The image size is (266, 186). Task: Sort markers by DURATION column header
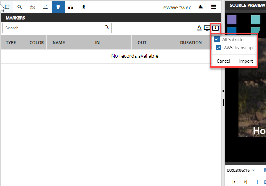point(191,42)
